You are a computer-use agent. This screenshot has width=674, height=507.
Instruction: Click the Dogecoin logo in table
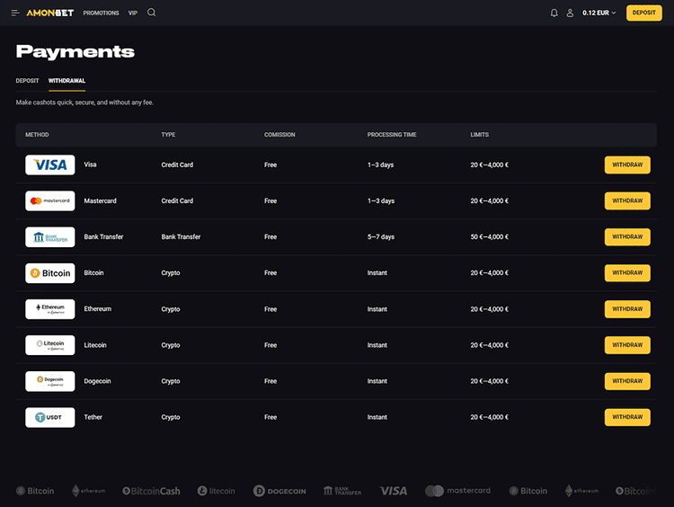(49, 381)
